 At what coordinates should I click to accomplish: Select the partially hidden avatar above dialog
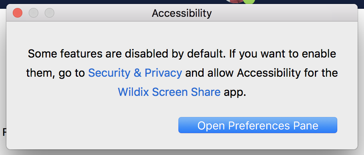point(234,1)
